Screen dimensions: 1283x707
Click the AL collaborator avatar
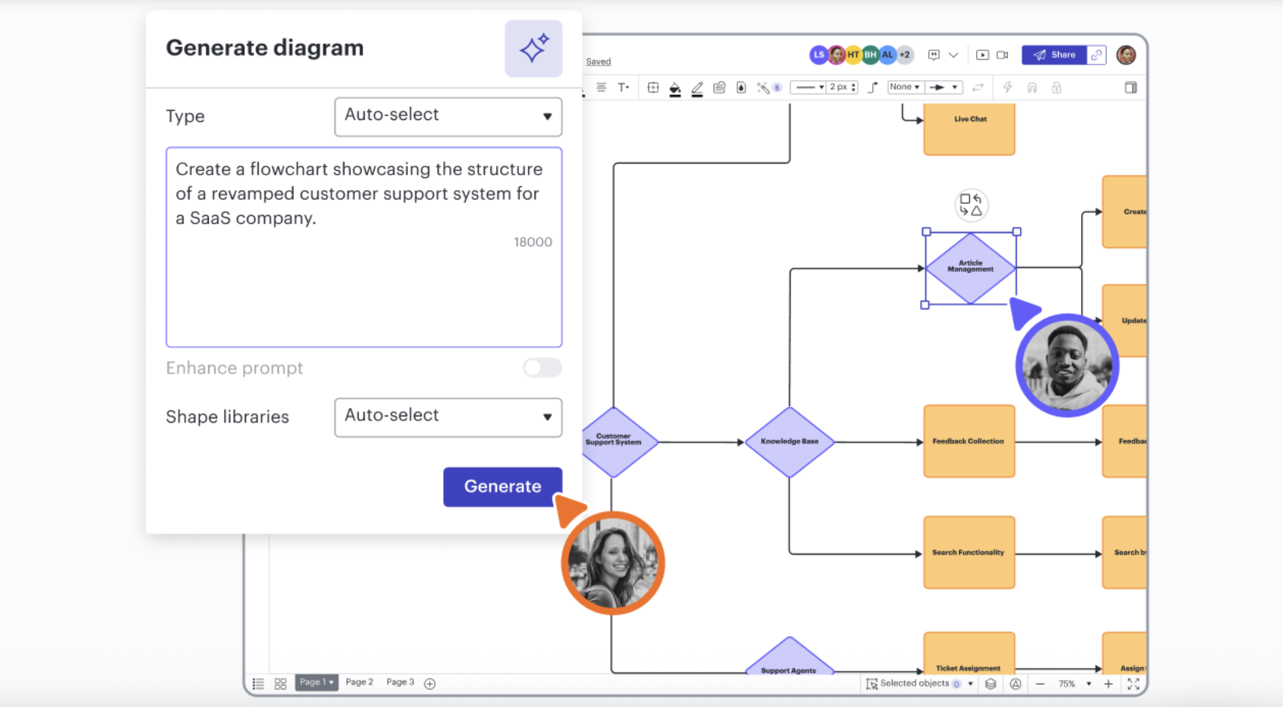pyautogui.click(x=887, y=55)
